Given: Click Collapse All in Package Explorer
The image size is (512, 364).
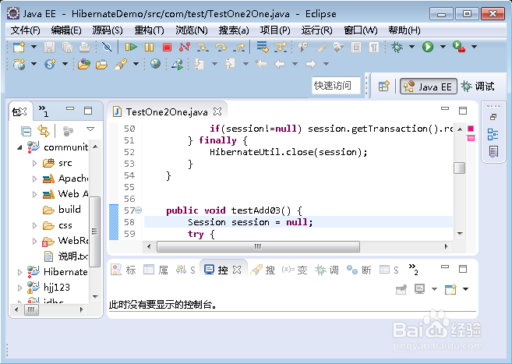Looking at the screenshot, I should point(26,131).
